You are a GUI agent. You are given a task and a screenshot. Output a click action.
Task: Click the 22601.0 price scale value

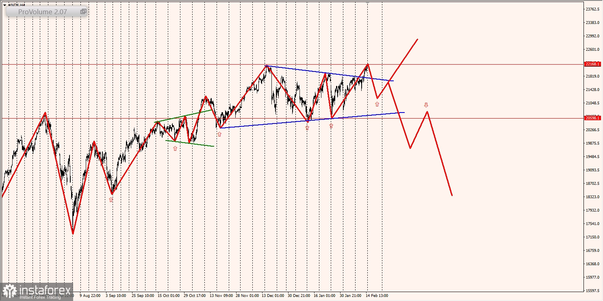click(593, 50)
